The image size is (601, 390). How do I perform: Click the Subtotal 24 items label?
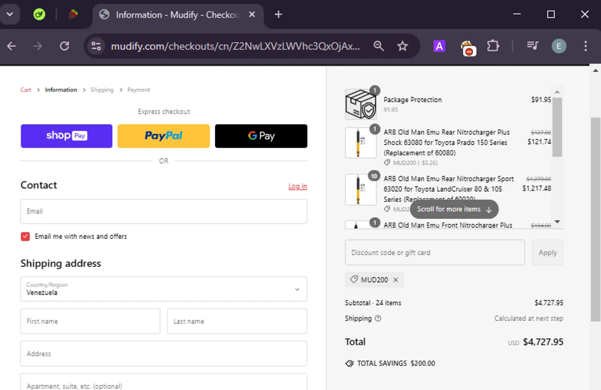click(373, 303)
